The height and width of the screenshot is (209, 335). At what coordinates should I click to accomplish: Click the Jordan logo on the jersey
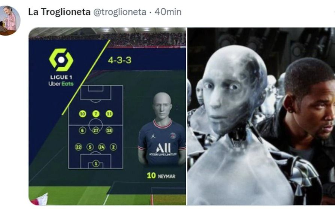[x=153, y=136]
